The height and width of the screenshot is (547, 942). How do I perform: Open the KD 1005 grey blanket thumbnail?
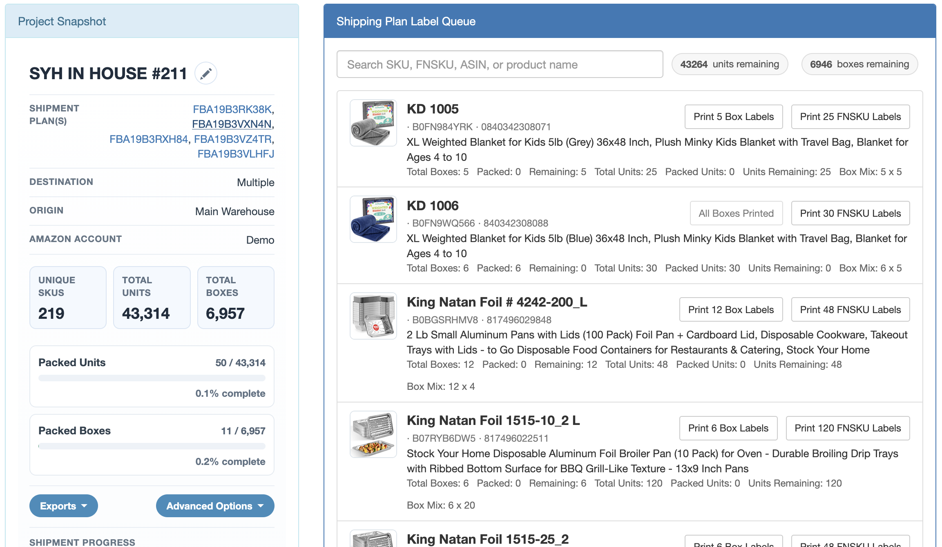[x=373, y=123]
